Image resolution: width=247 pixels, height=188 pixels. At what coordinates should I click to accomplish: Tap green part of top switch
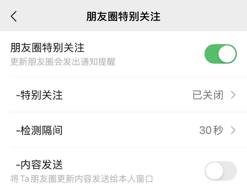point(211,54)
